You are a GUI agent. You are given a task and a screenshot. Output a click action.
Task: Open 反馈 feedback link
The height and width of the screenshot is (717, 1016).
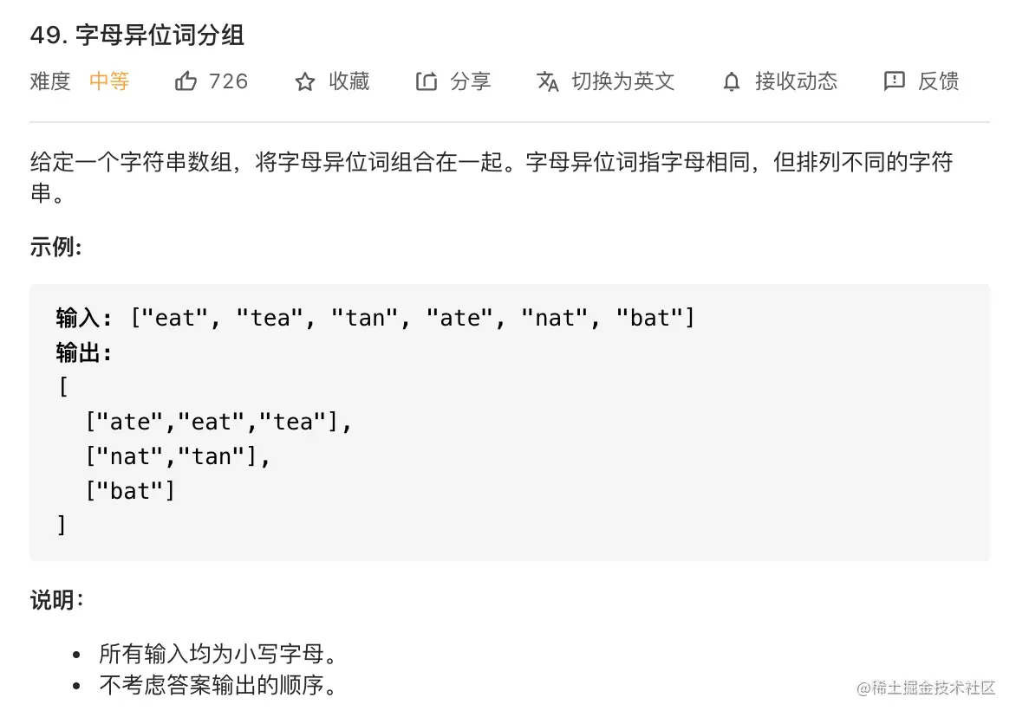[938, 81]
